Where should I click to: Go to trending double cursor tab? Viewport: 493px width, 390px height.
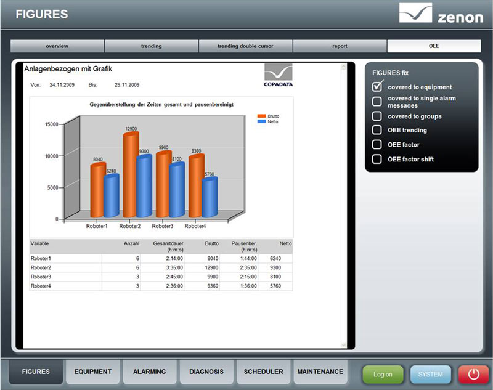pos(245,46)
